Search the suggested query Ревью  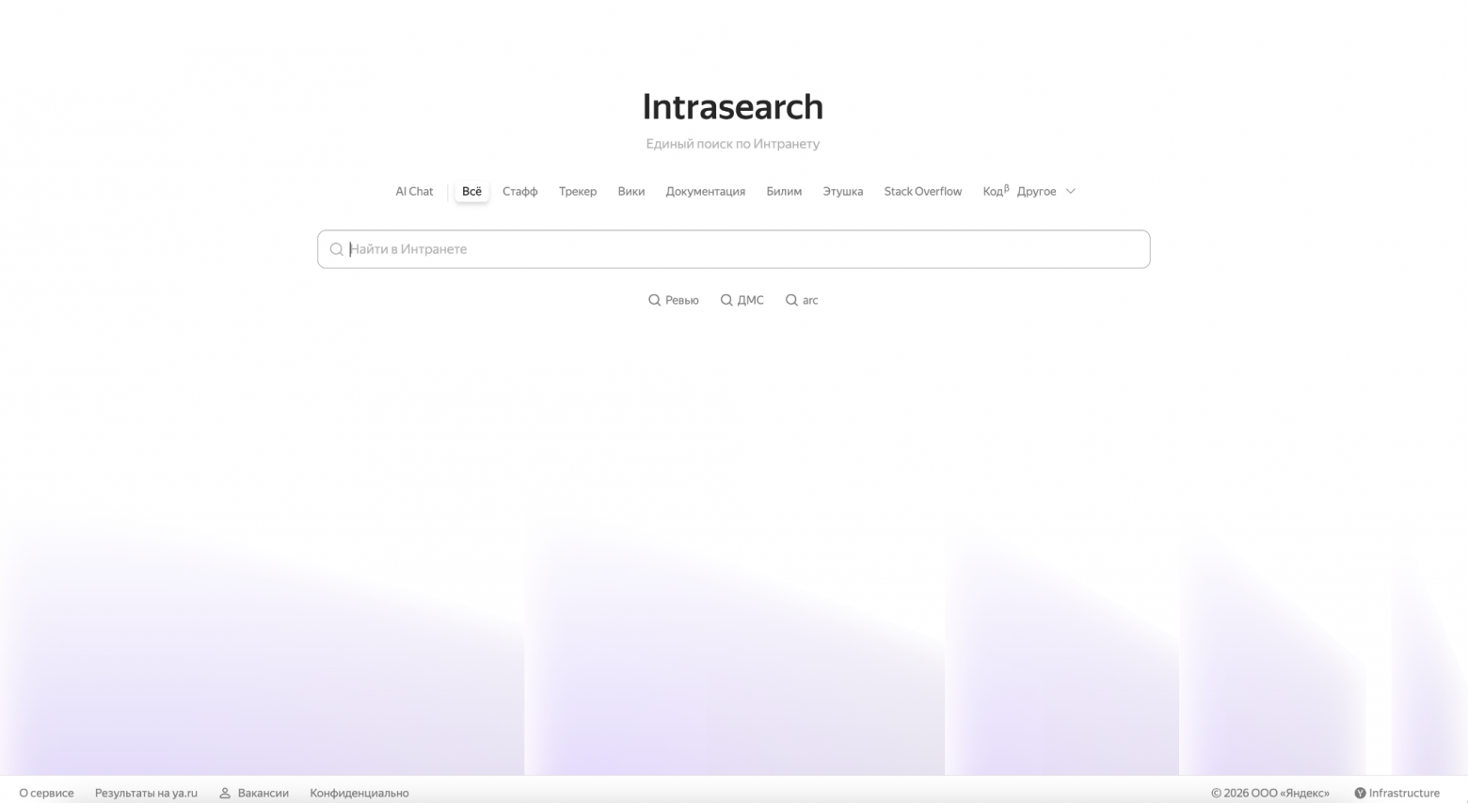tap(674, 300)
